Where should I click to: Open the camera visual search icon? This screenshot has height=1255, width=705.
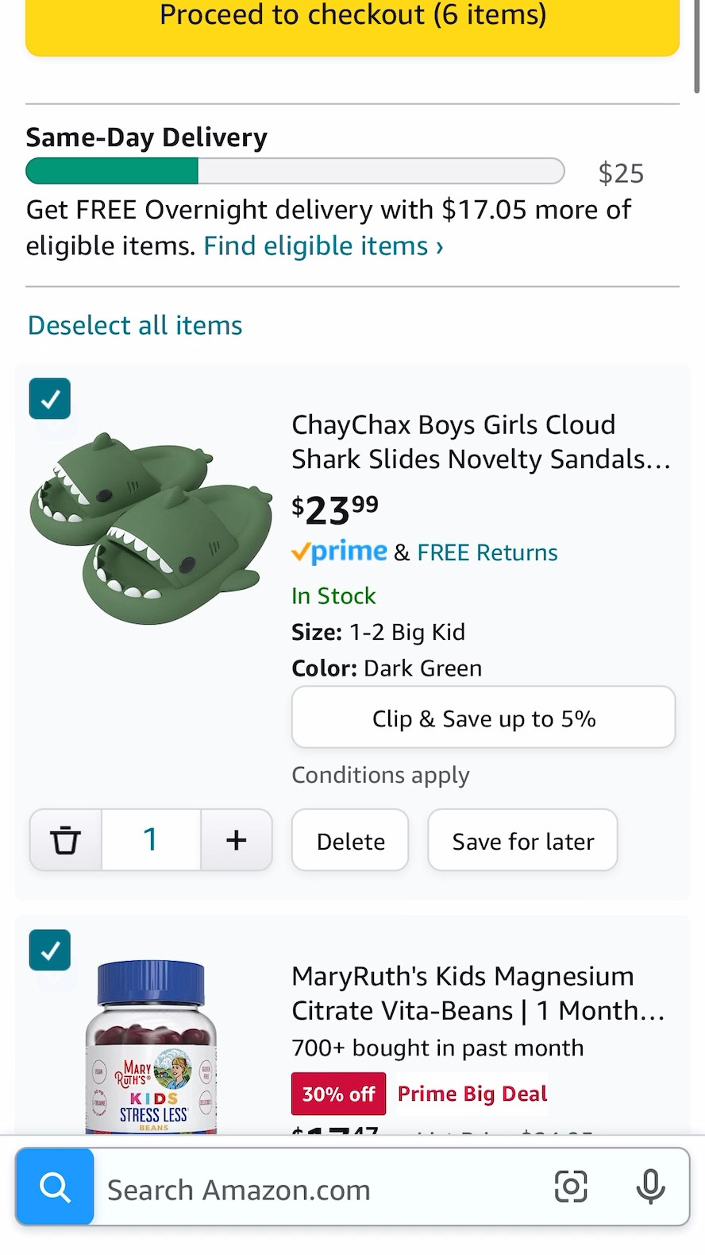[x=571, y=1187]
